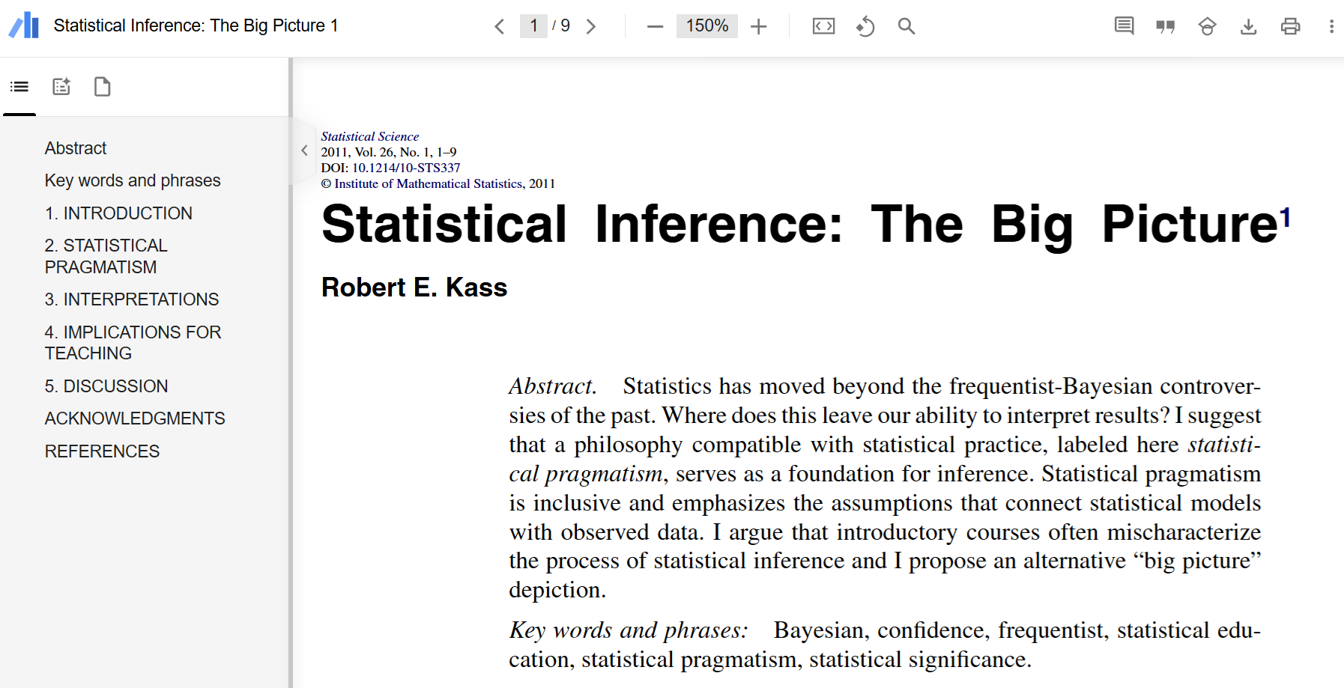The width and height of the screenshot is (1344, 688).
Task: Print the document
Action: click(x=1290, y=27)
